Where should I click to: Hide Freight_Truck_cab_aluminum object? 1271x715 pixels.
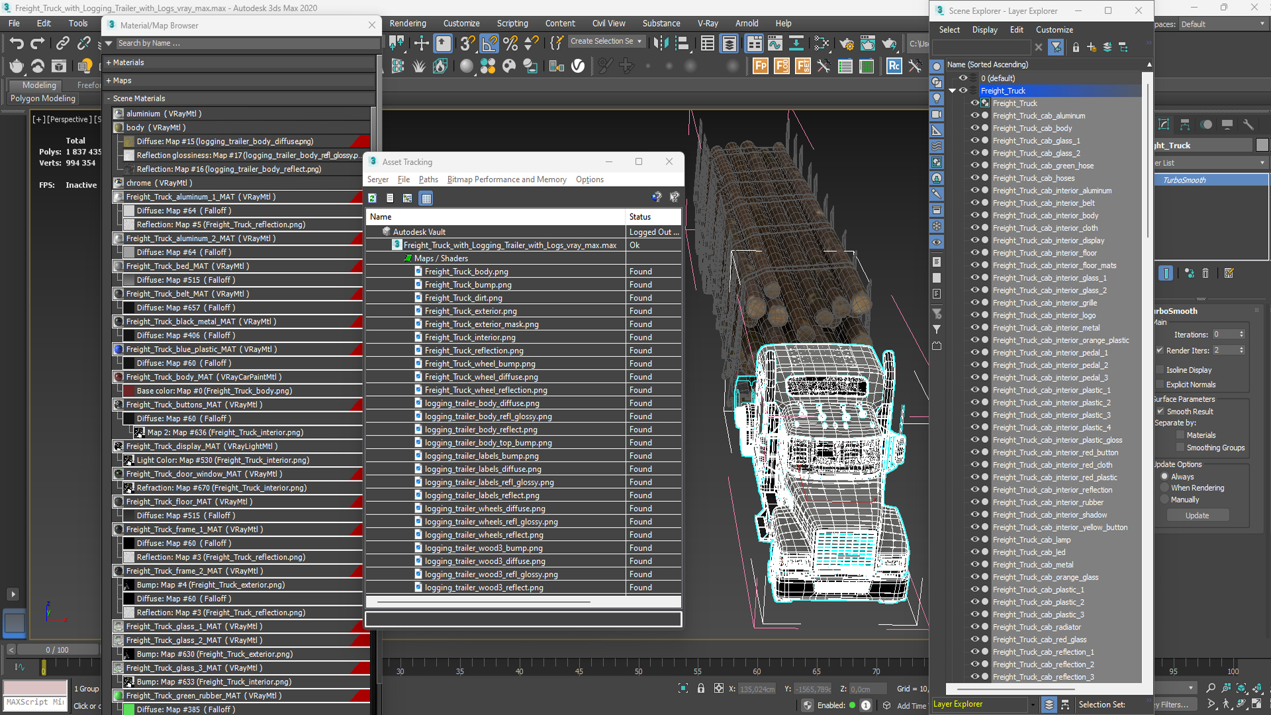tap(974, 115)
